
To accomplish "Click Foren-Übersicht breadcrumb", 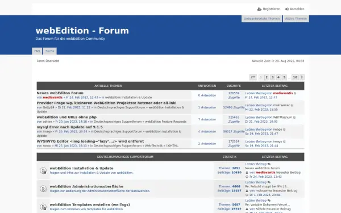I will click(x=48, y=61).
